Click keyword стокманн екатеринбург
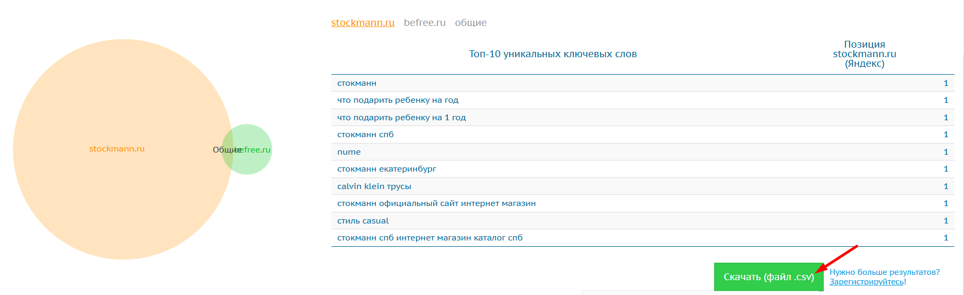Viewport: 964px width, 295px height. pos(386,169)
